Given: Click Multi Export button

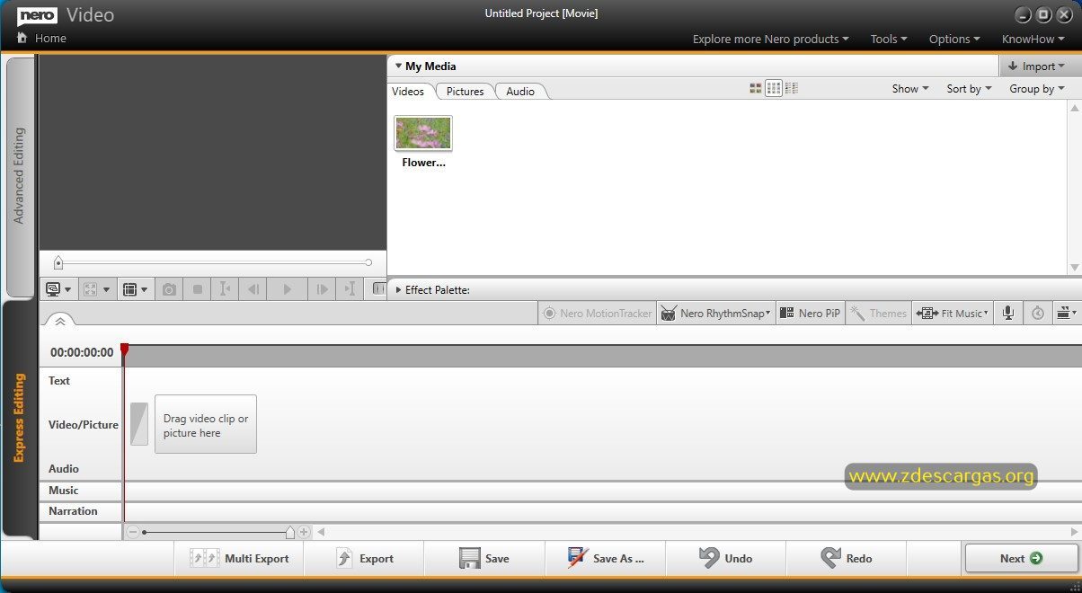Looking at the screenshot, I should point(240,559).
